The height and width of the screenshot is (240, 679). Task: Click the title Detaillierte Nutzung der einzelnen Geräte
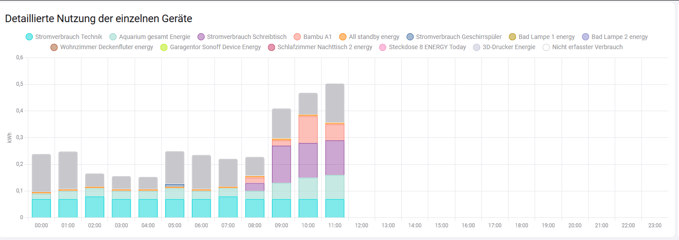click(98, 19)
